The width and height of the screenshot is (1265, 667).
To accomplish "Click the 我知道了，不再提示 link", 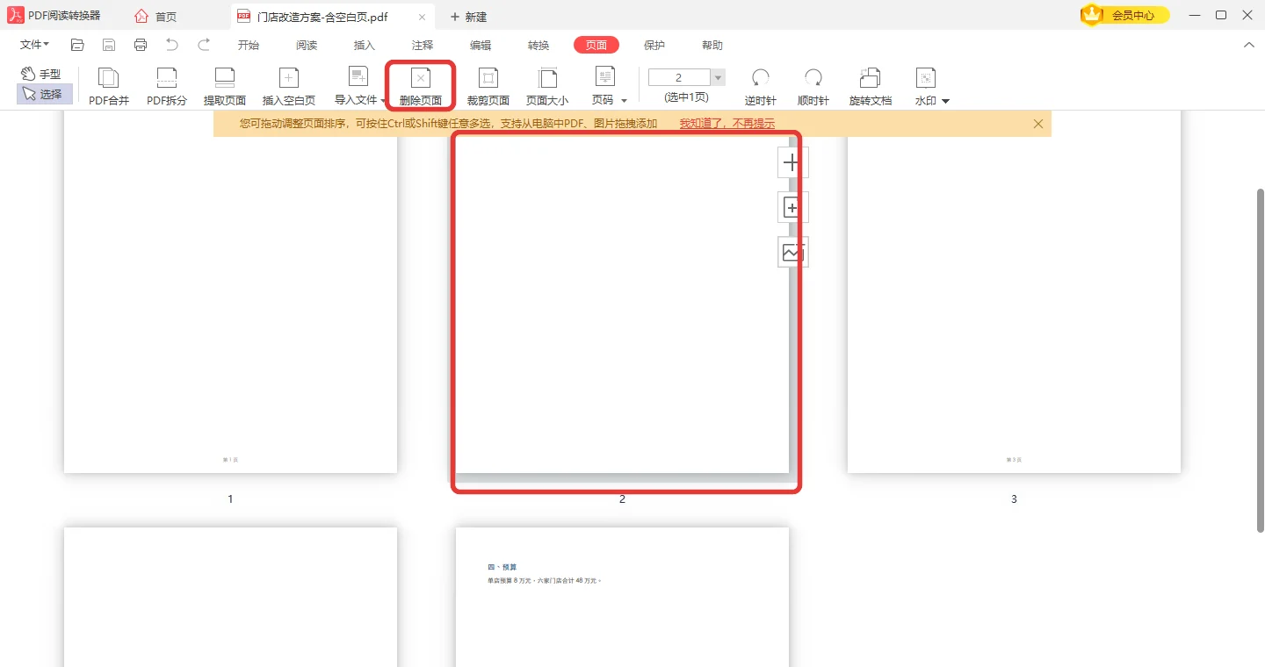I will [x=727, y=124].
